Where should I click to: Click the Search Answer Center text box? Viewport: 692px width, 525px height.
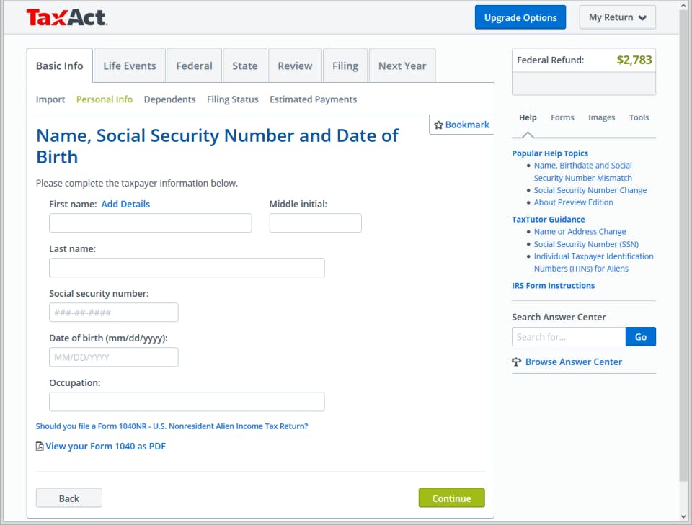tap(568, 336)
